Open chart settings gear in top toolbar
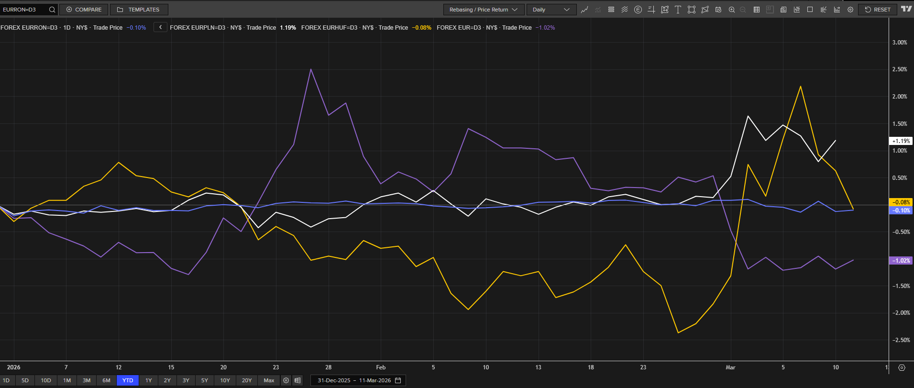The image size is (914, 388). 850,10
